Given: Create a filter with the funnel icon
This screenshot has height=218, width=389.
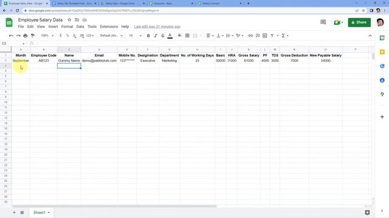Looking at the screenshot, I should (272, 36).
